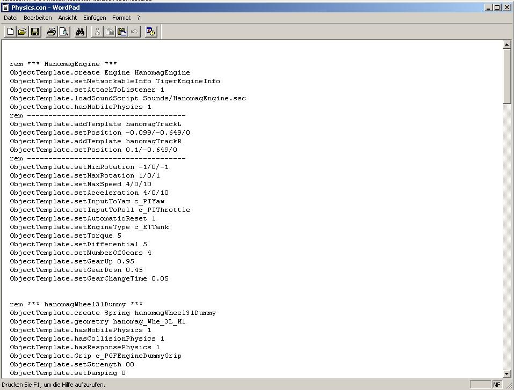The width and height of the screenshot is (514, 390).
Task: Open a file using the Open folder icon
Action: pyautogui.click(x=23, y=32)
